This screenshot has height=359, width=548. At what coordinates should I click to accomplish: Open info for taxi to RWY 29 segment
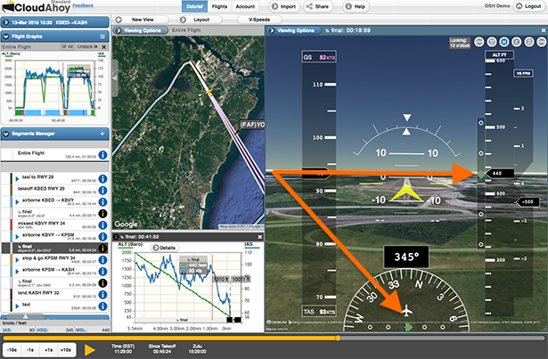click(102, 179)
